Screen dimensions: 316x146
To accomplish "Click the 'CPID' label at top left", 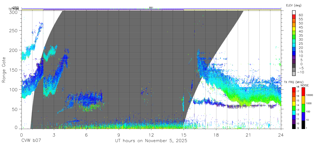I will coord(16,8).
